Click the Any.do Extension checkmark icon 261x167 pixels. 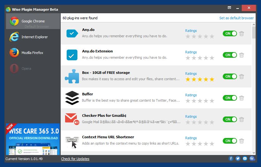[72, 55]
